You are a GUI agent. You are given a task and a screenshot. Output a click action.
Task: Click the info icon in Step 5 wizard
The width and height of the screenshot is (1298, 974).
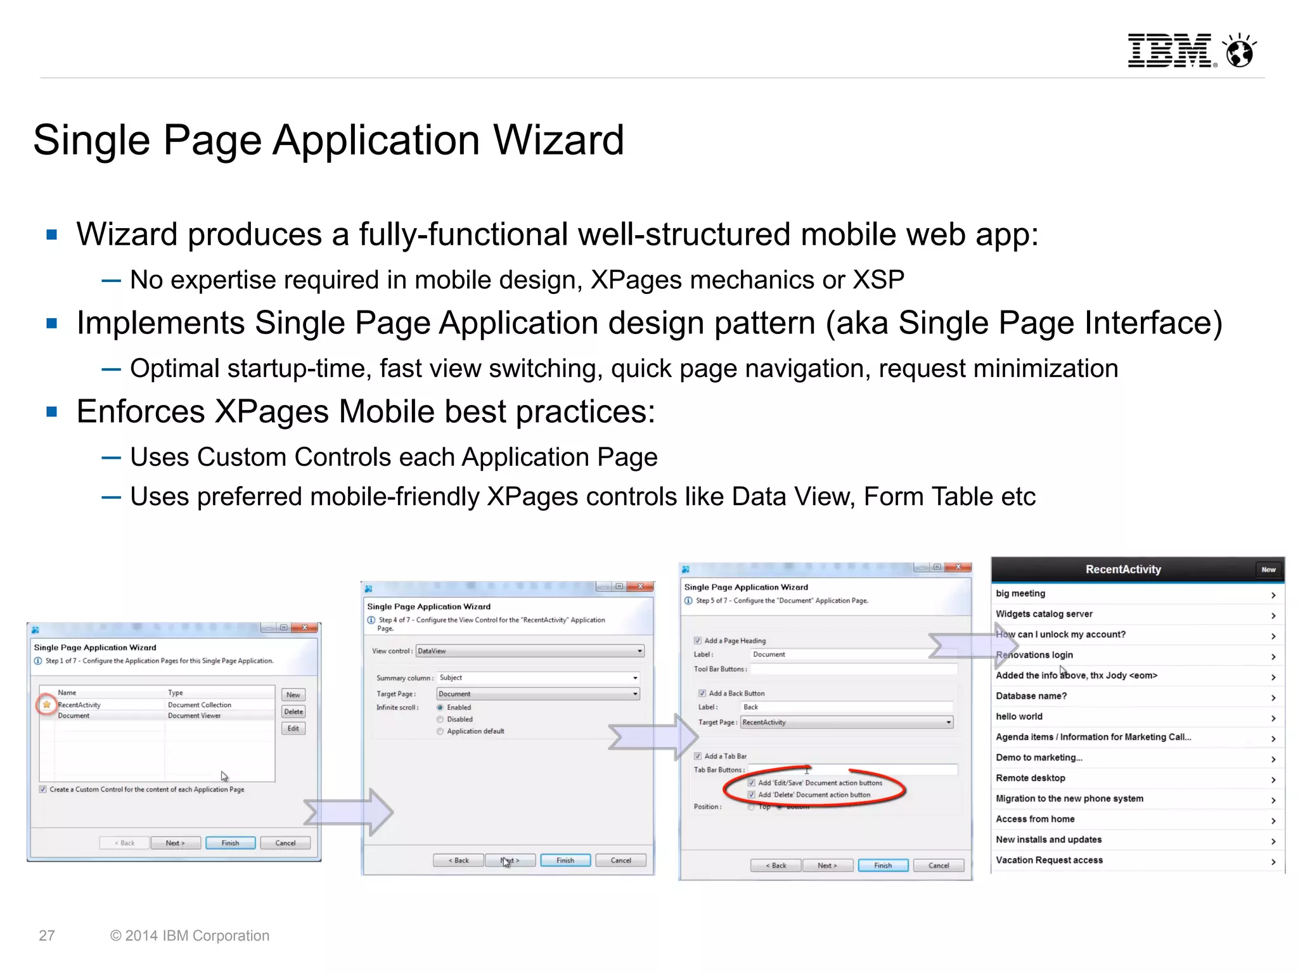[688, 601]
